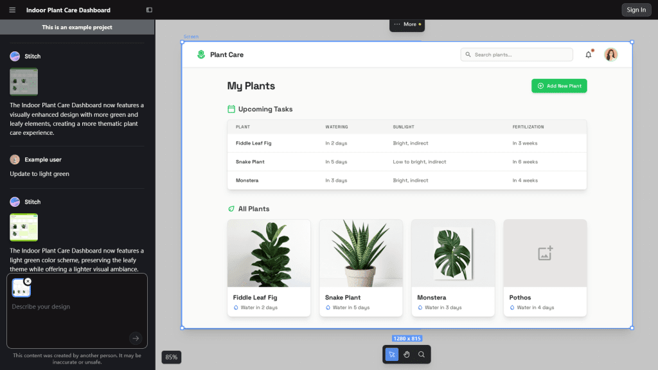This screenshot has height=370, width=658.
Task: Select the hand pan tool
Action: point(406,354)
